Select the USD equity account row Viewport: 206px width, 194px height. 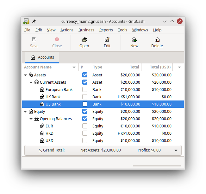[x=49, y=141]
